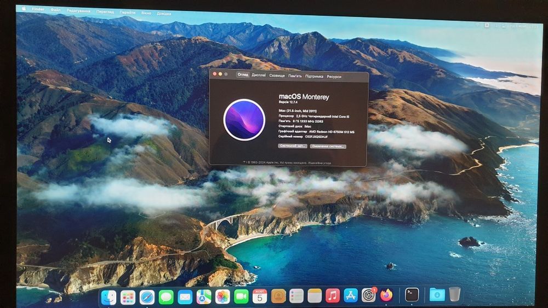Open Terminal from the Dock
This screenshot has width=548, height=308.
click(x=412, y=295)
